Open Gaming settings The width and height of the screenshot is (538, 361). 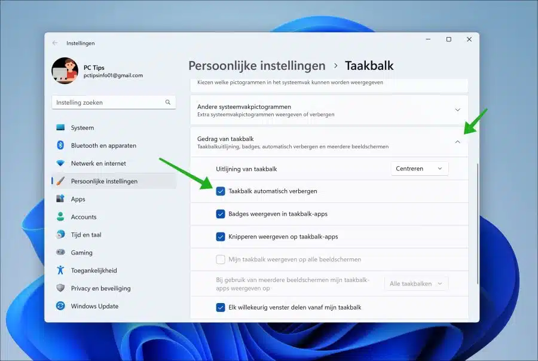(x=114, y=253)
